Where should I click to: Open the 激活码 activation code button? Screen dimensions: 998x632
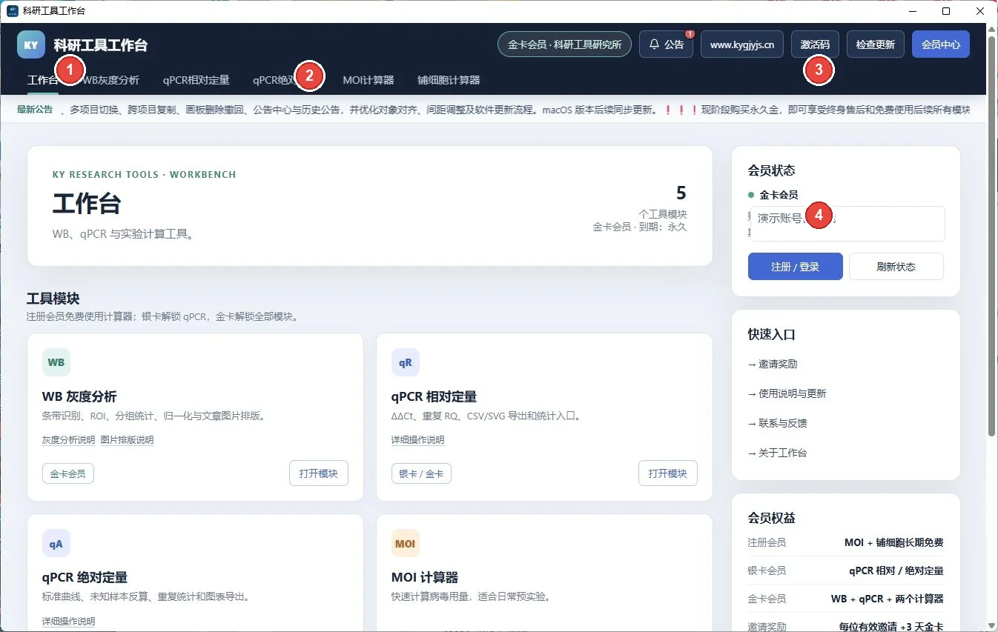point(815,44)
